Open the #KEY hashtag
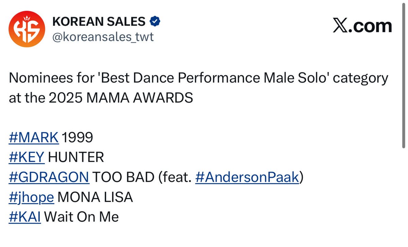This screenshot has height=247, width=408. pyautogui.click(x=27, y=157)
